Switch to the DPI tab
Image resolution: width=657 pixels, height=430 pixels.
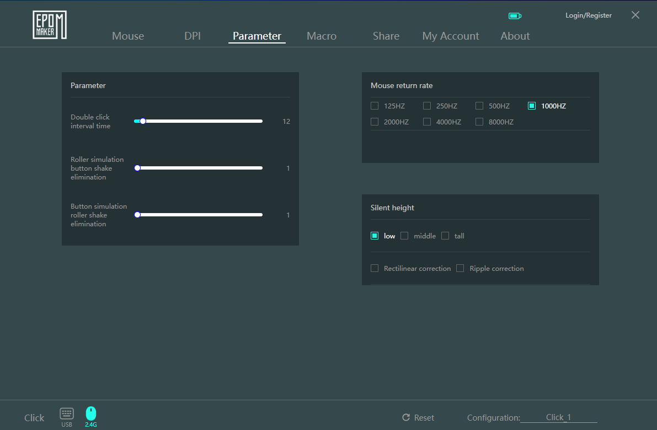point(193,36)
